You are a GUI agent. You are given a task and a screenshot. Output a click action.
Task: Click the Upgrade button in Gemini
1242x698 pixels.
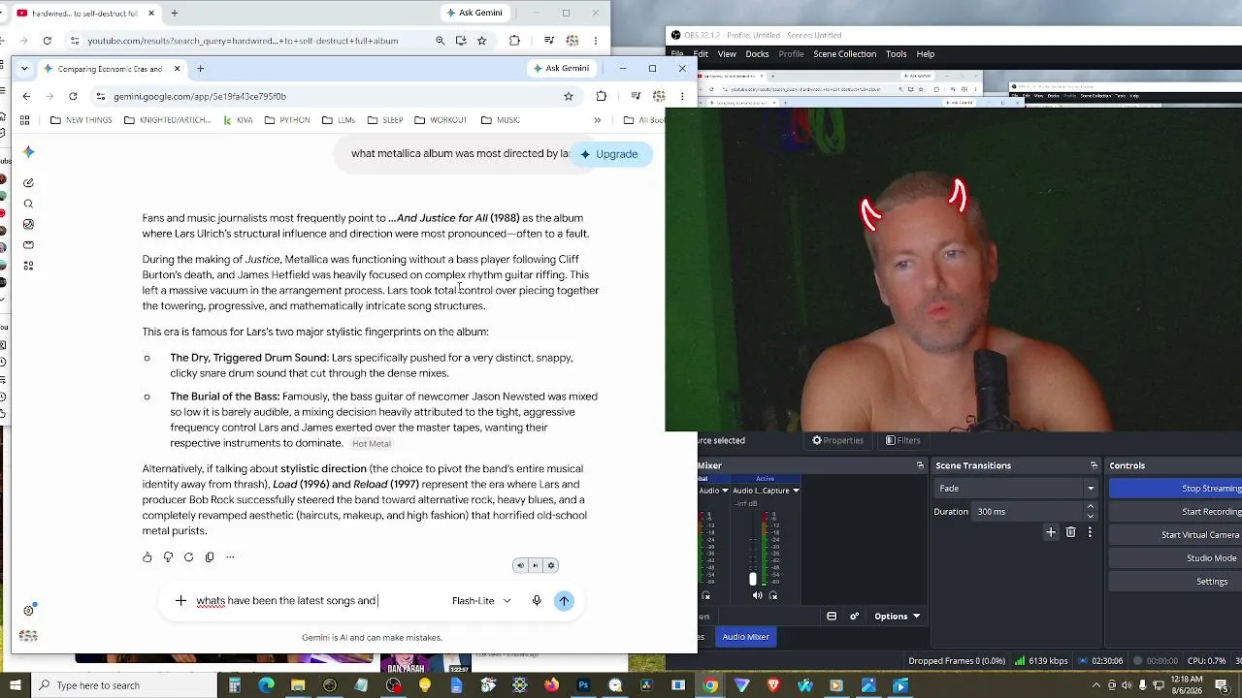pyautogui.click(x=609, y=154)
